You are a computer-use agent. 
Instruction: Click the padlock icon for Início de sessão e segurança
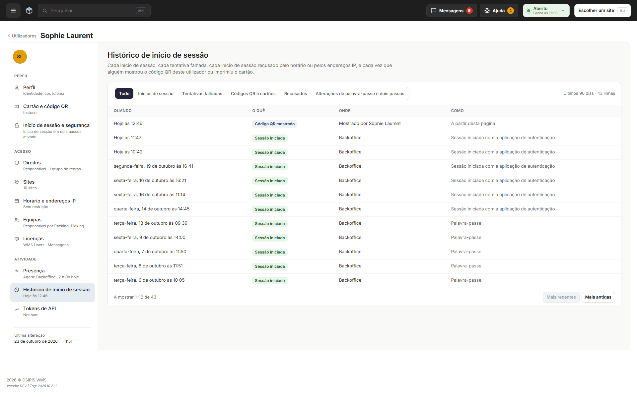[x=17, y=126]
